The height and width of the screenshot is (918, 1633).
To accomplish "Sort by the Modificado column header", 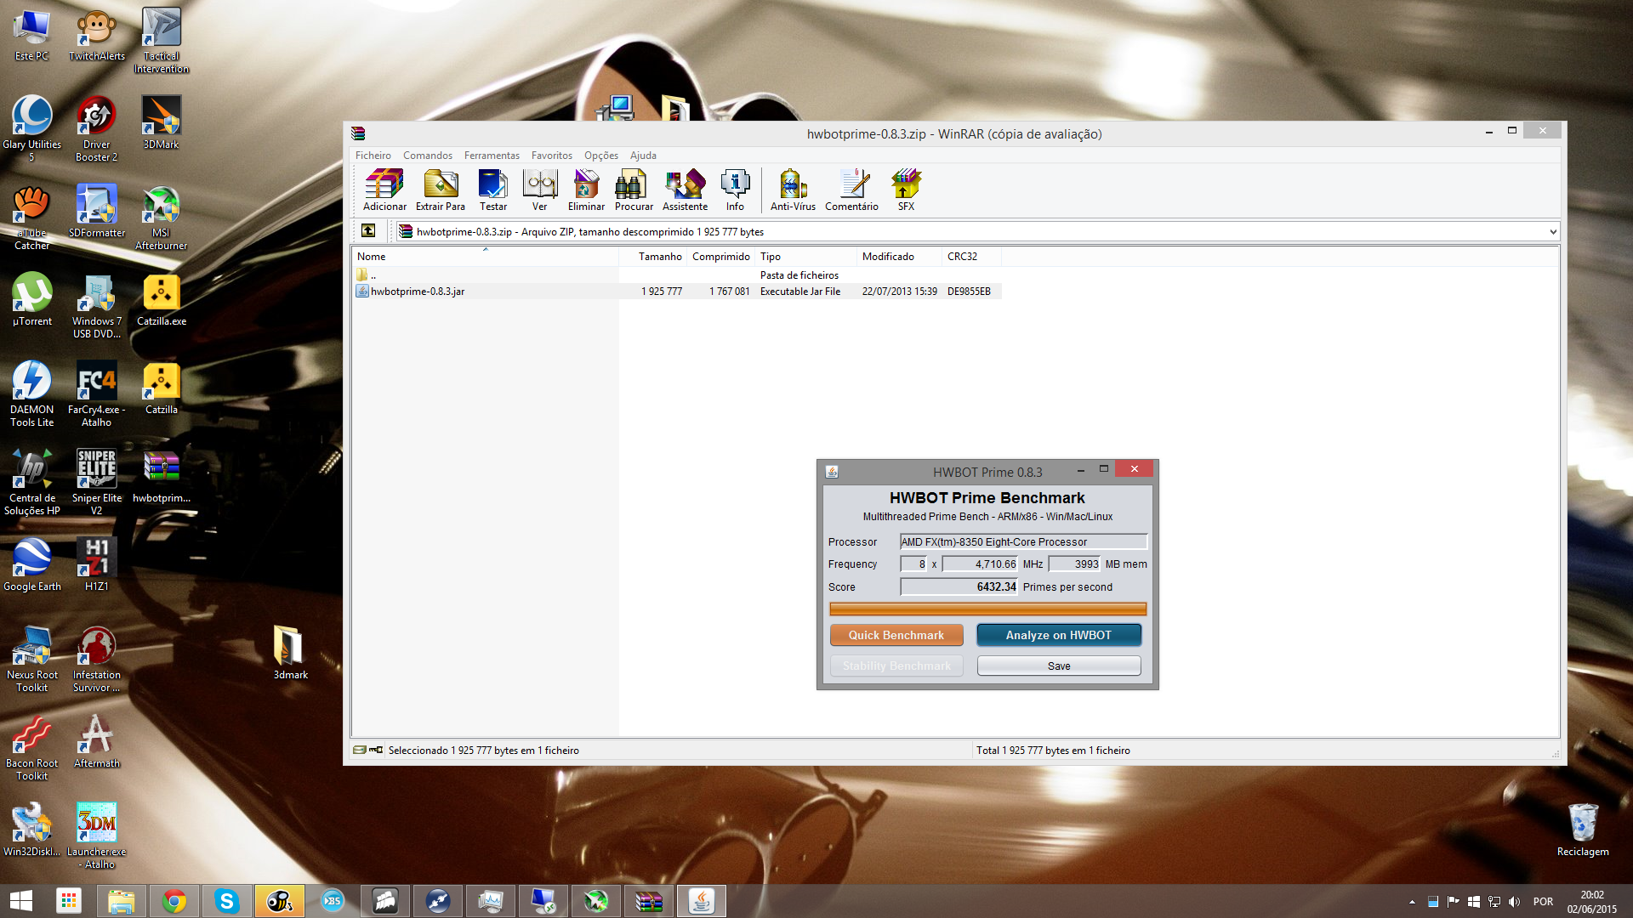I will point(899,256).
